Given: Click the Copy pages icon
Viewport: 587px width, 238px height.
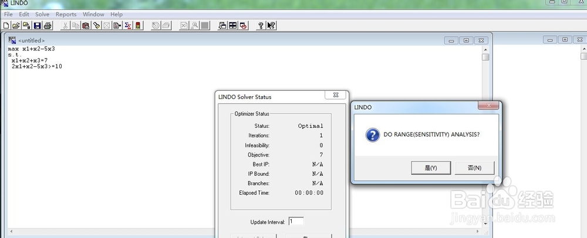Looking at the screenshot, I should [x=76, y=25].
